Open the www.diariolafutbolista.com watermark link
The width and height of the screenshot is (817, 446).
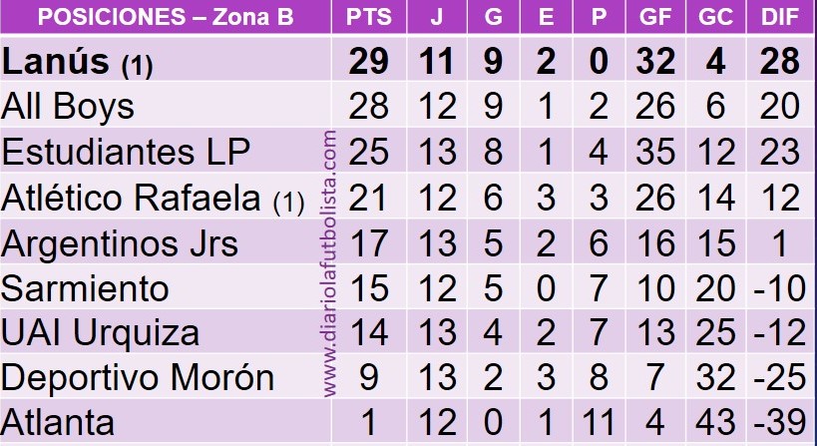click(x=330, y=264)
